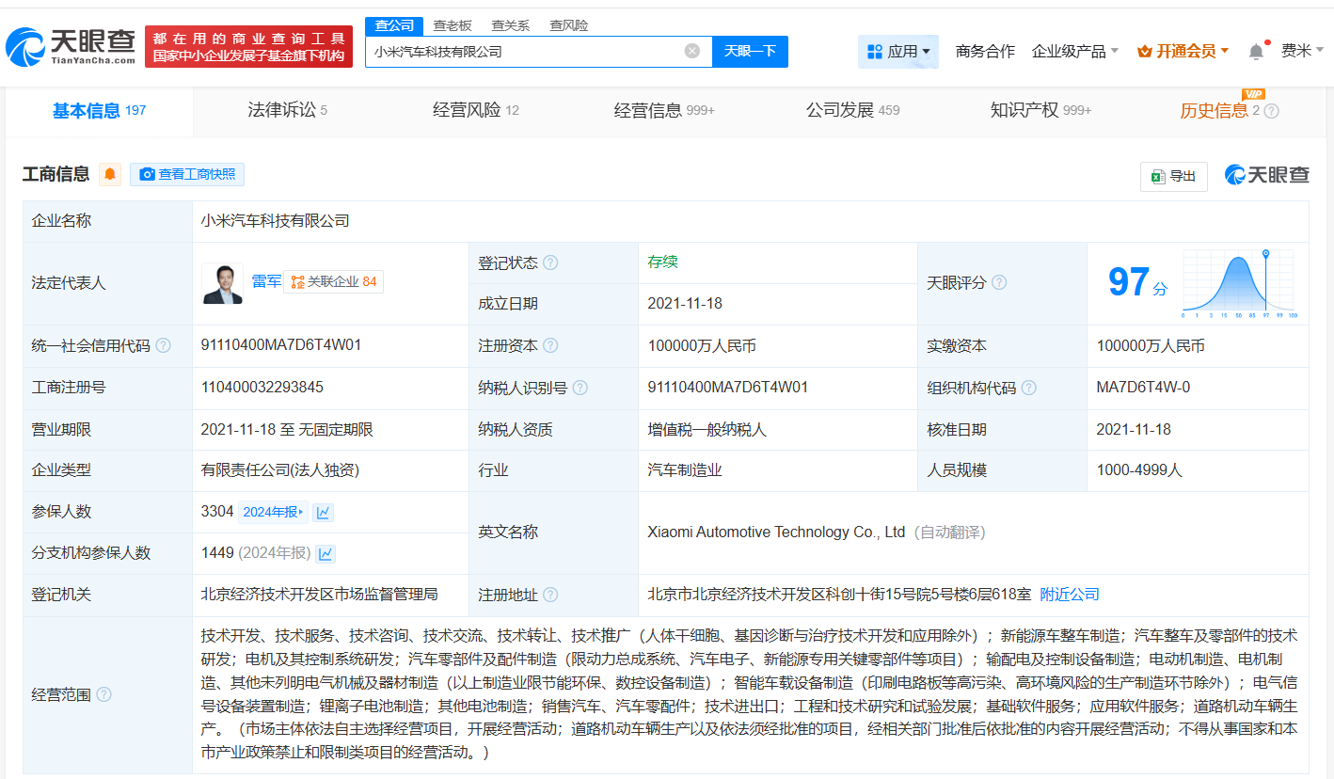Open trend chart icon for 分支机构参保人数
The height and width of the screenshot is (779, 1334).
326,553
